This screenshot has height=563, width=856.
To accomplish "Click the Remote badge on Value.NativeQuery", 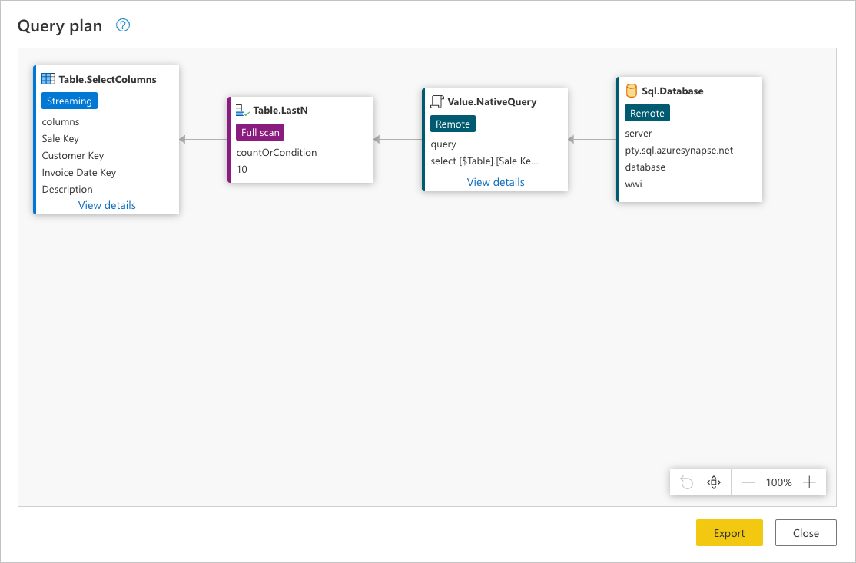I will (x=453, y=124).
